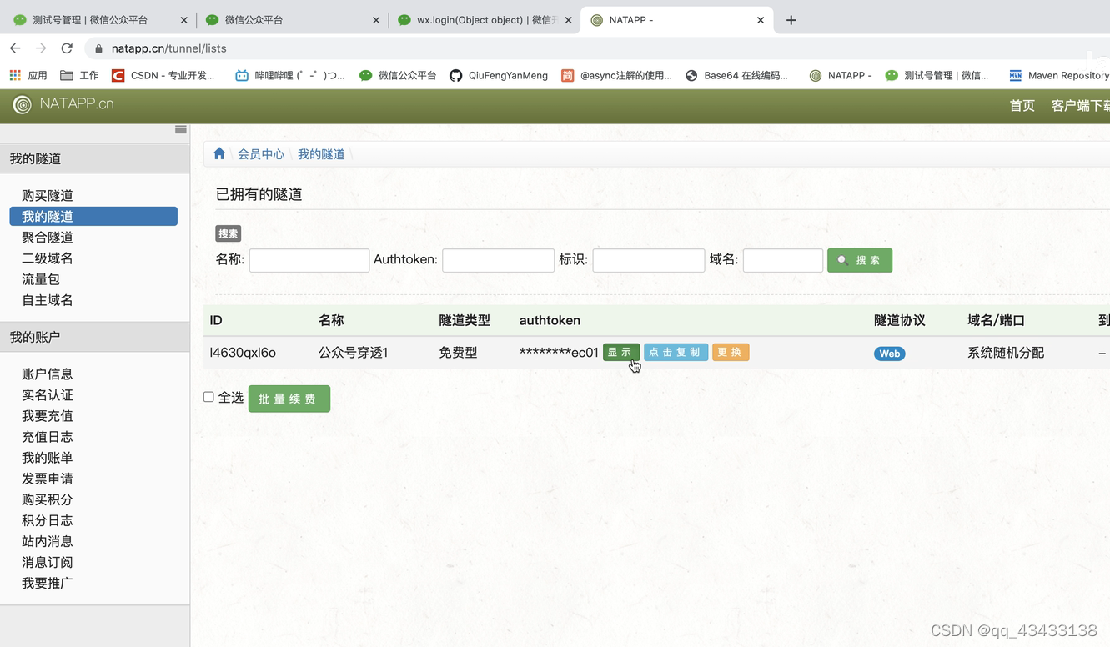Click the browser forward arrow

tap(41, 48)
